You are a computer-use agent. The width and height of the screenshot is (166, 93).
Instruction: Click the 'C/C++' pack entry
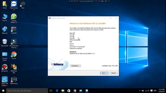click(x=72, y=43)
